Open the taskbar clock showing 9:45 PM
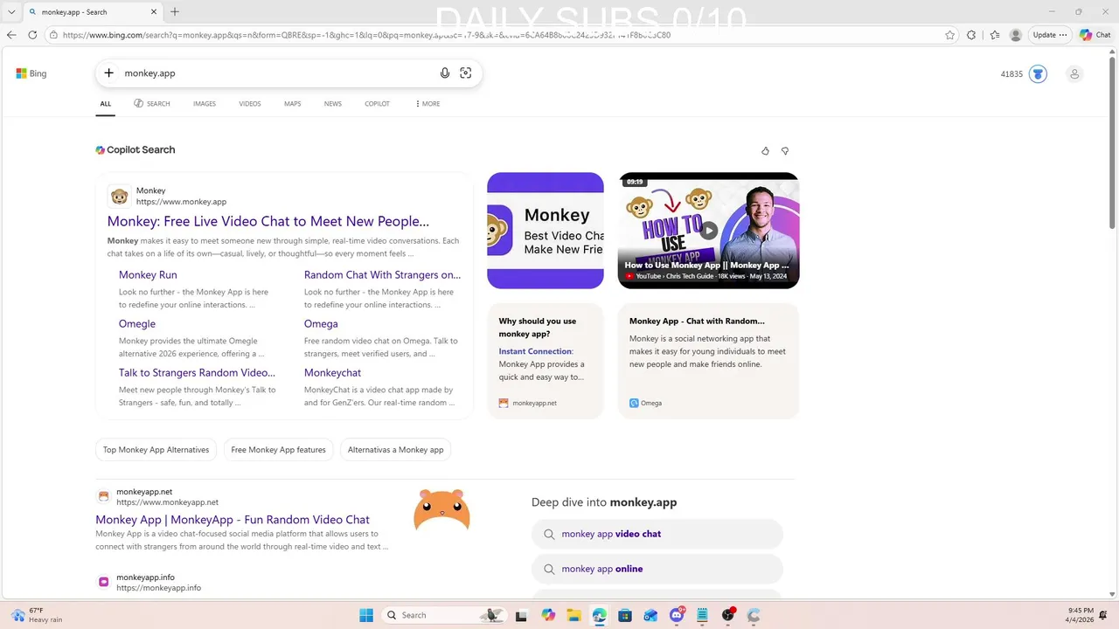The width and height of the screenshot is (1119, 629). pos(1081,615)
